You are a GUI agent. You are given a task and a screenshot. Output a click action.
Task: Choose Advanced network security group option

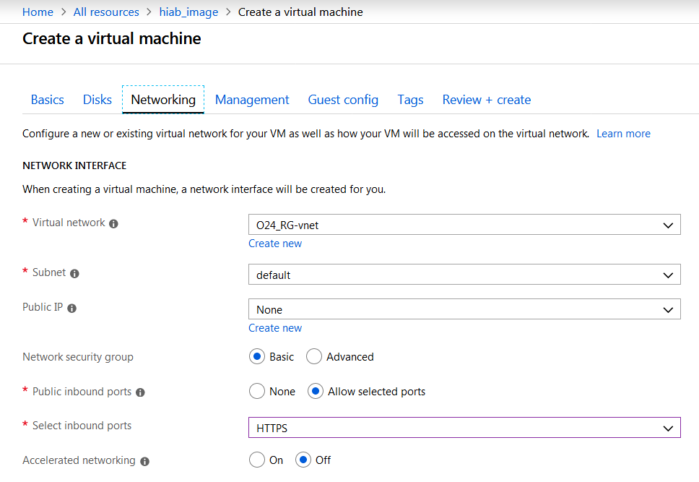point(314,356)
